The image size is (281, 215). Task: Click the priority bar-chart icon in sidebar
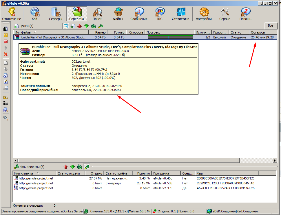pyautogui.click(x=6, y=29)
